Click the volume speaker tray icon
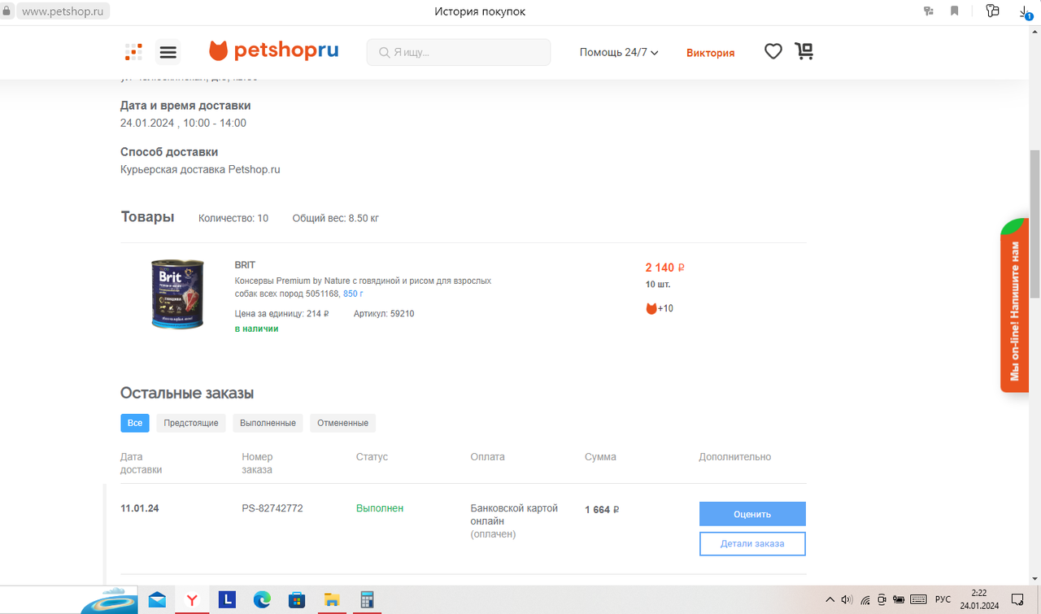 pos(847,600)
